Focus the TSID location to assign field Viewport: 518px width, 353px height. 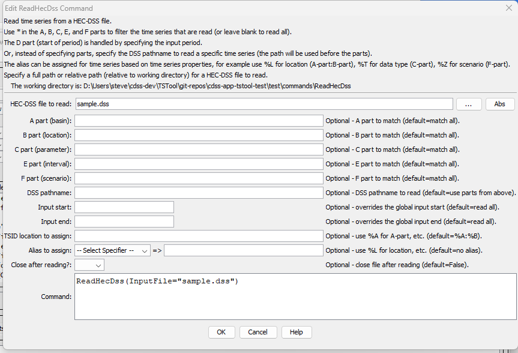tap(199, 236)
